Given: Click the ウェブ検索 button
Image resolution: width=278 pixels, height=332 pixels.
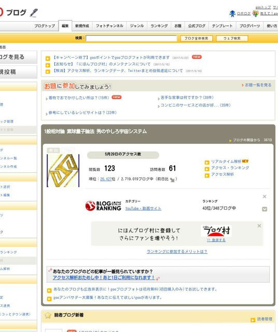Looking at the screenshot, I should [x=232, y=38].
